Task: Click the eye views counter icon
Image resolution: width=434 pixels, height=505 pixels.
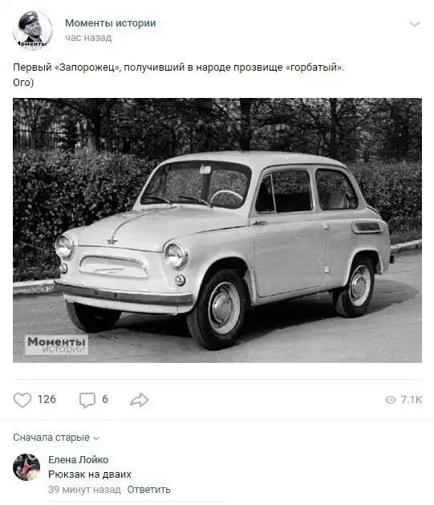Action: [390, 400]
